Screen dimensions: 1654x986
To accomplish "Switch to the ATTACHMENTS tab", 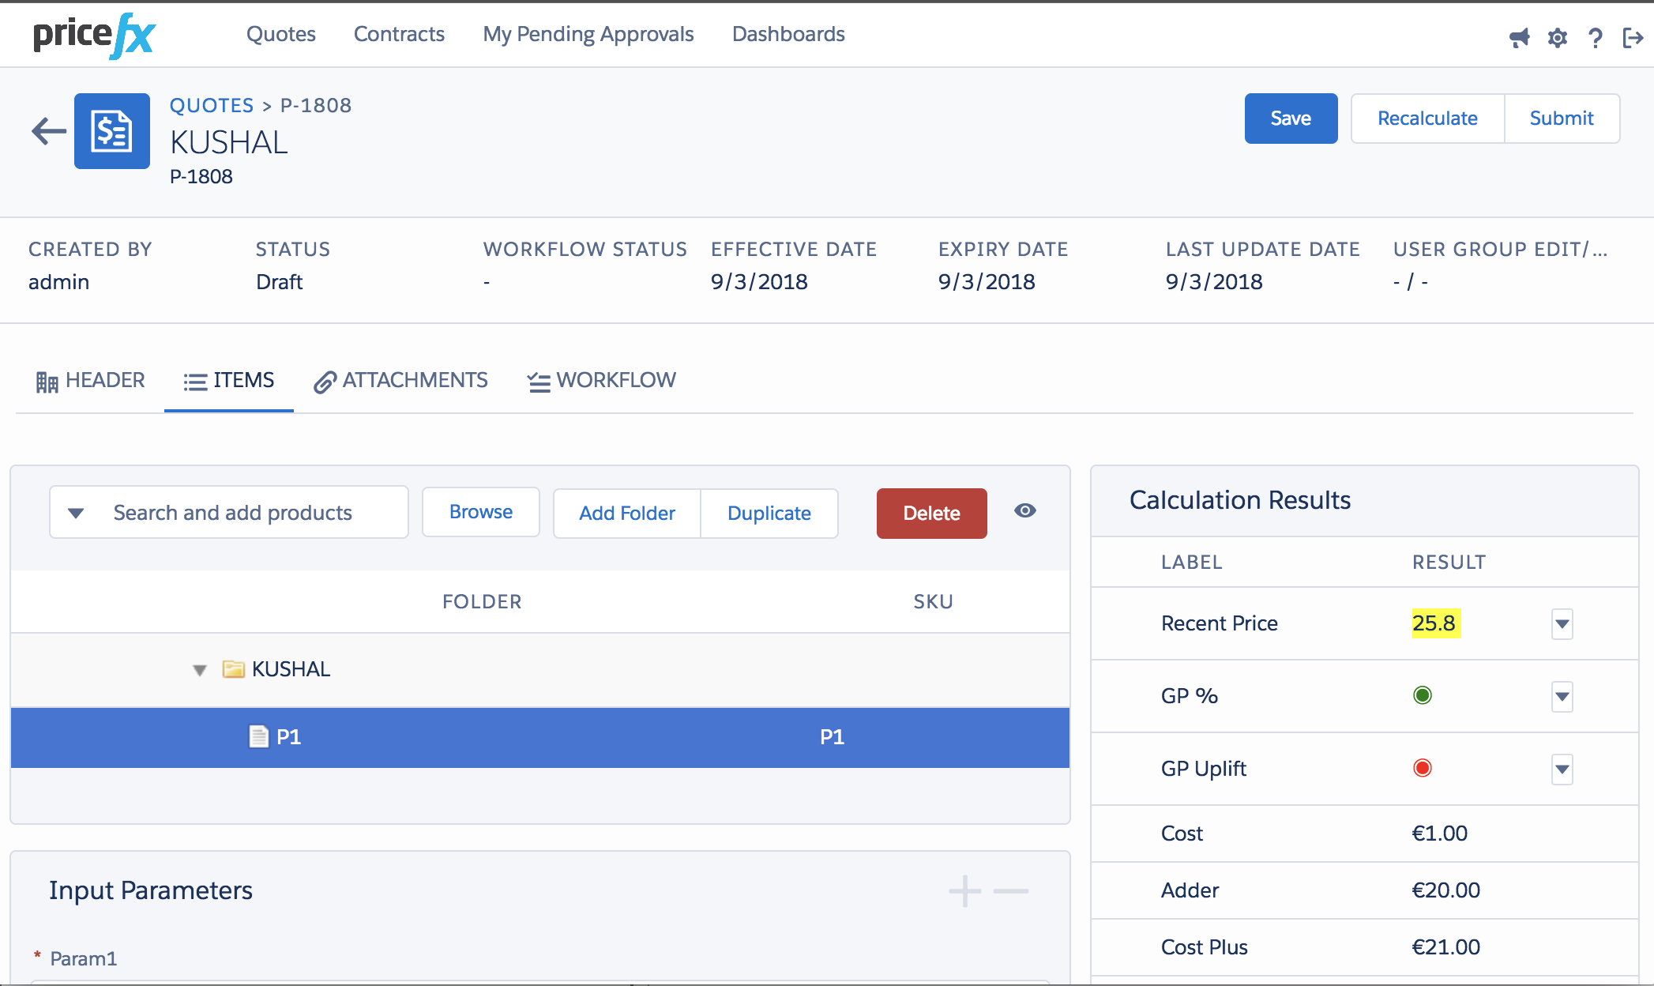I will click(x=401, y=381).
